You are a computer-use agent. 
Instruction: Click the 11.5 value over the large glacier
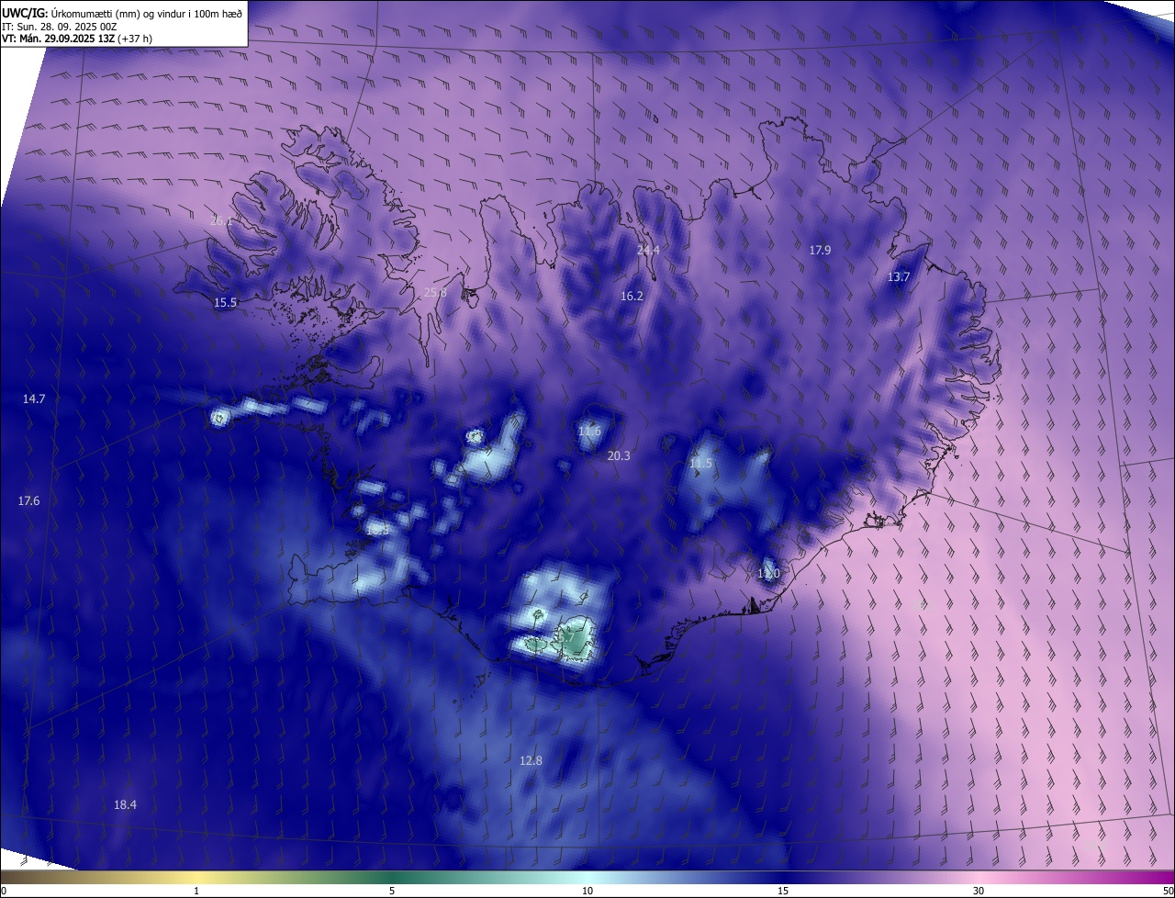(x=700, y=464)
